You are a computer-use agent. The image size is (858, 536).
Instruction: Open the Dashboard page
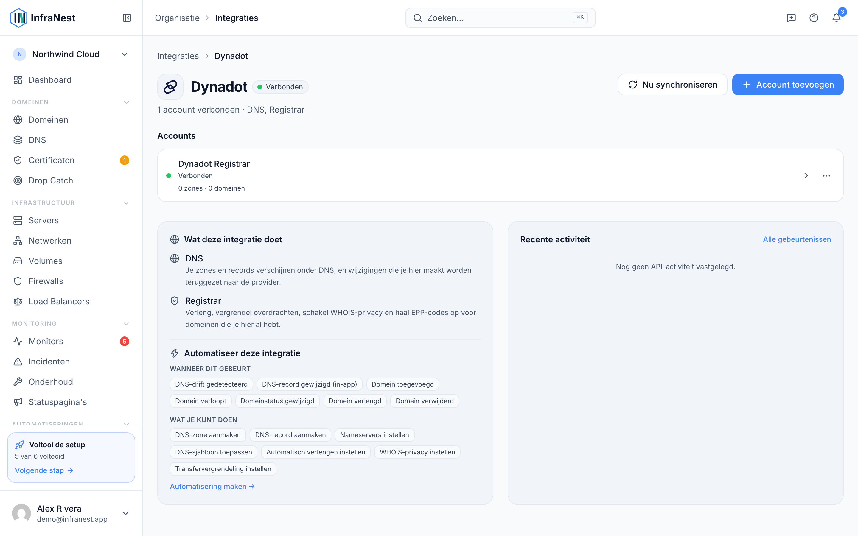pos(71,80)
